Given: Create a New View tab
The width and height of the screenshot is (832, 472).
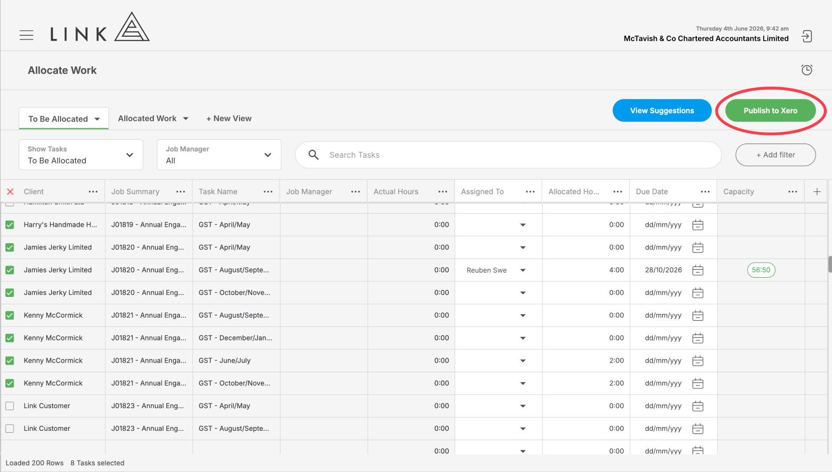Looking at the screenshot, I should 229,118.
